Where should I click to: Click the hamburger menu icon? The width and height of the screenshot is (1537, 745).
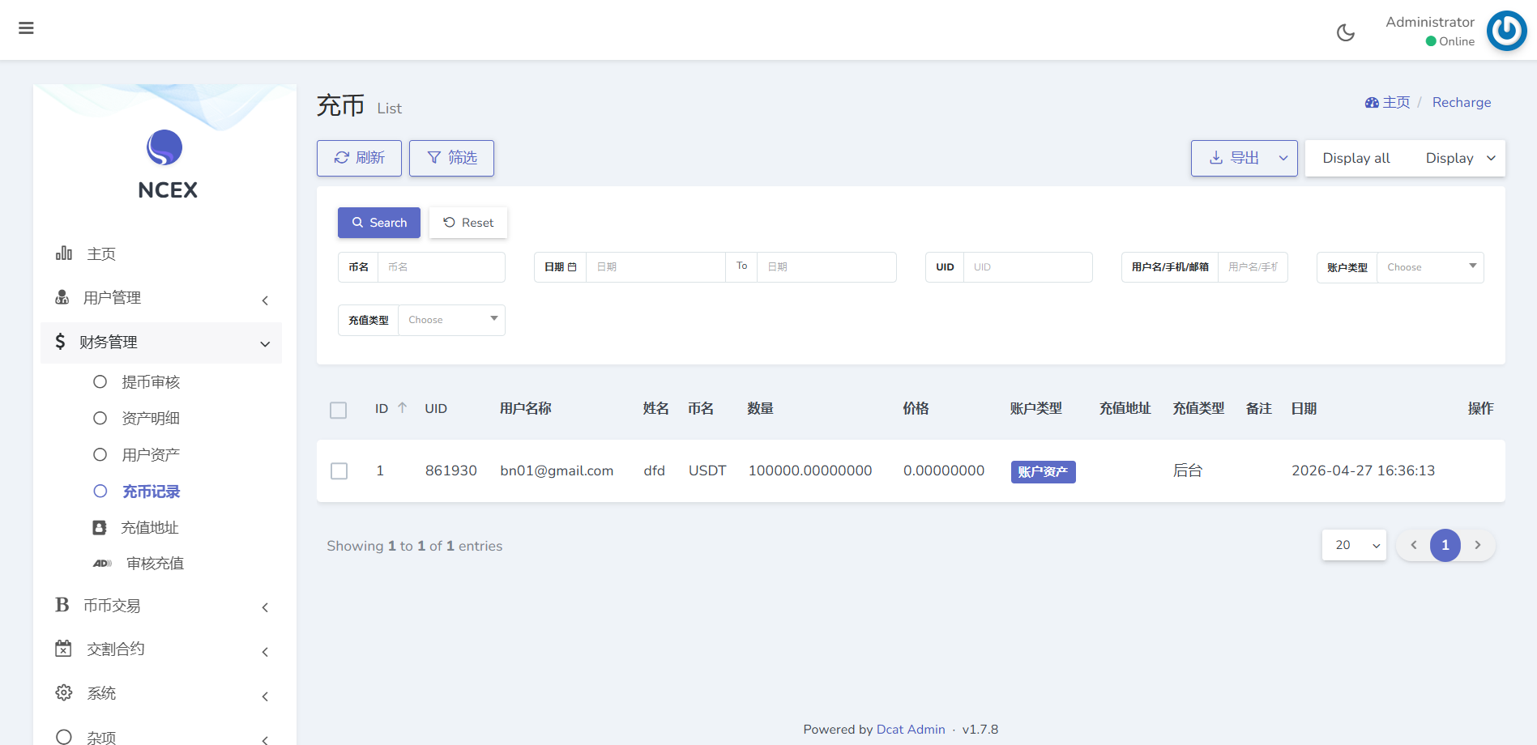26,28
